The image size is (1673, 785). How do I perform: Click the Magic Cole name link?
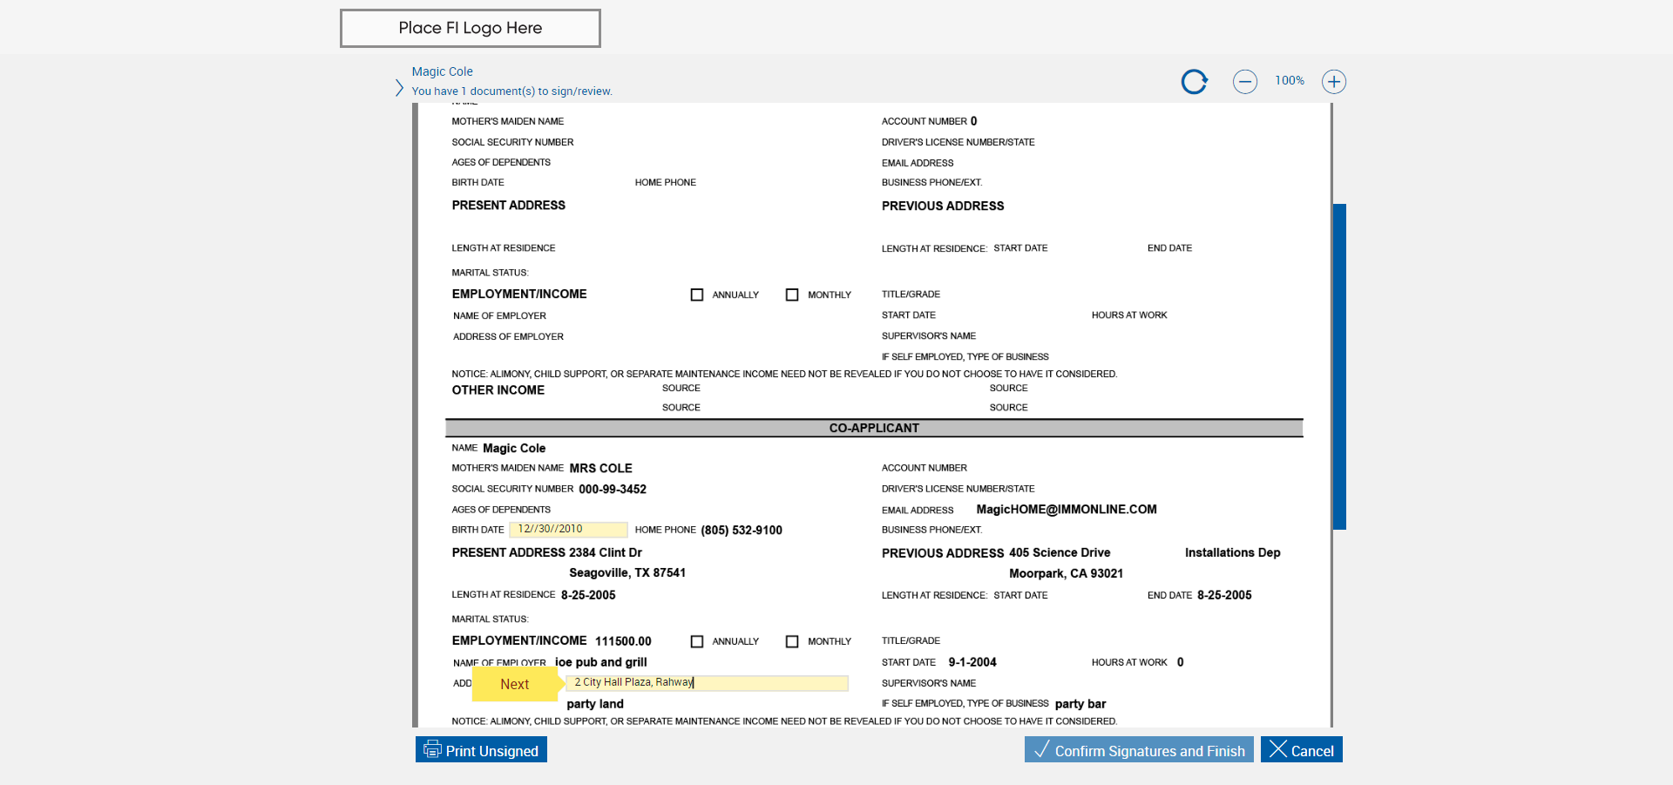coord(442,71)
